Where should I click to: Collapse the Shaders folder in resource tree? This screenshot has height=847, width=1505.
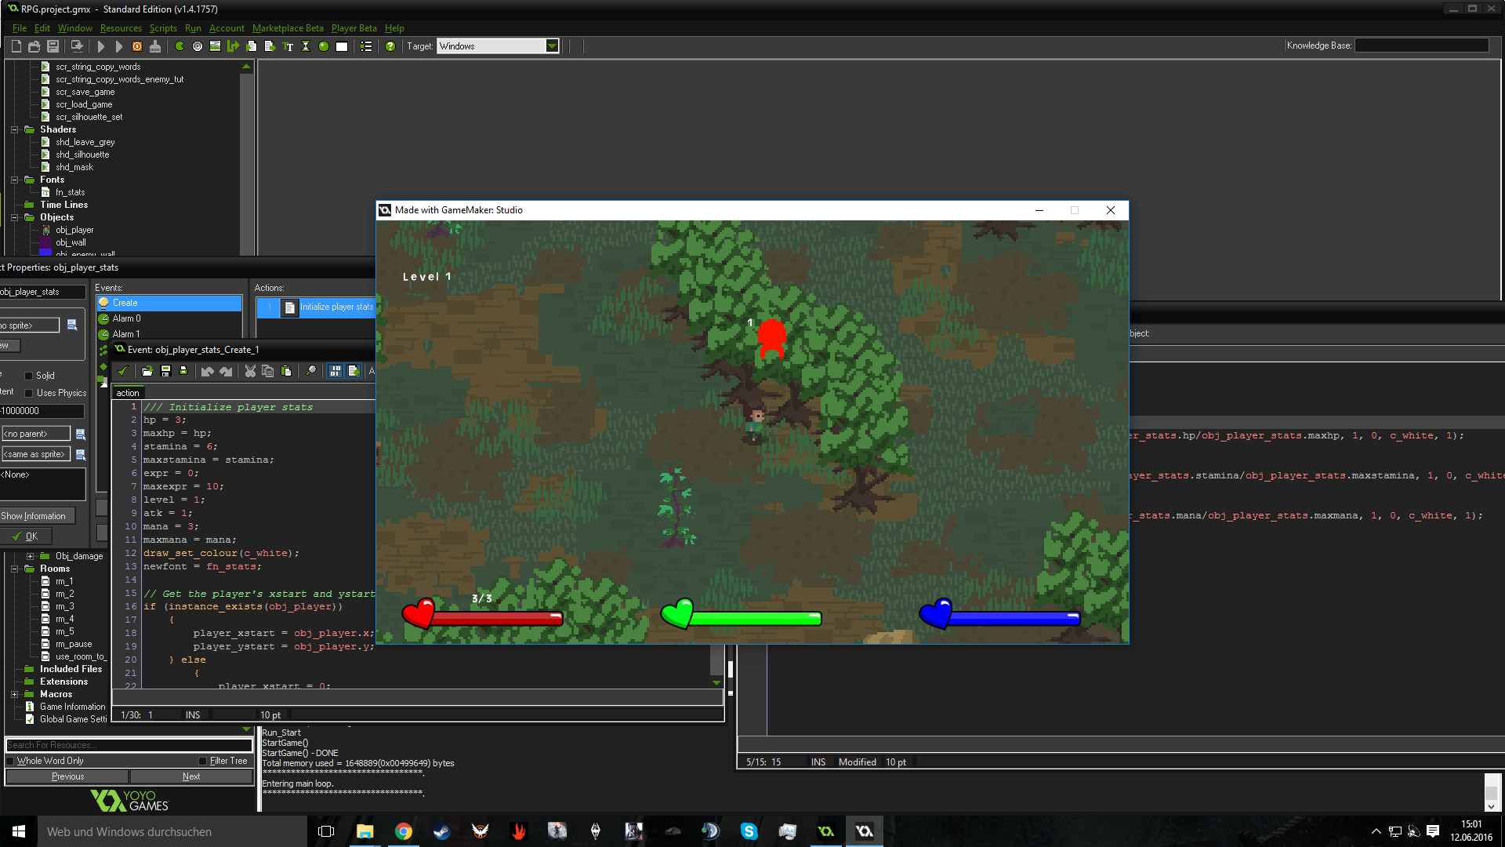(x=14, y=129)
